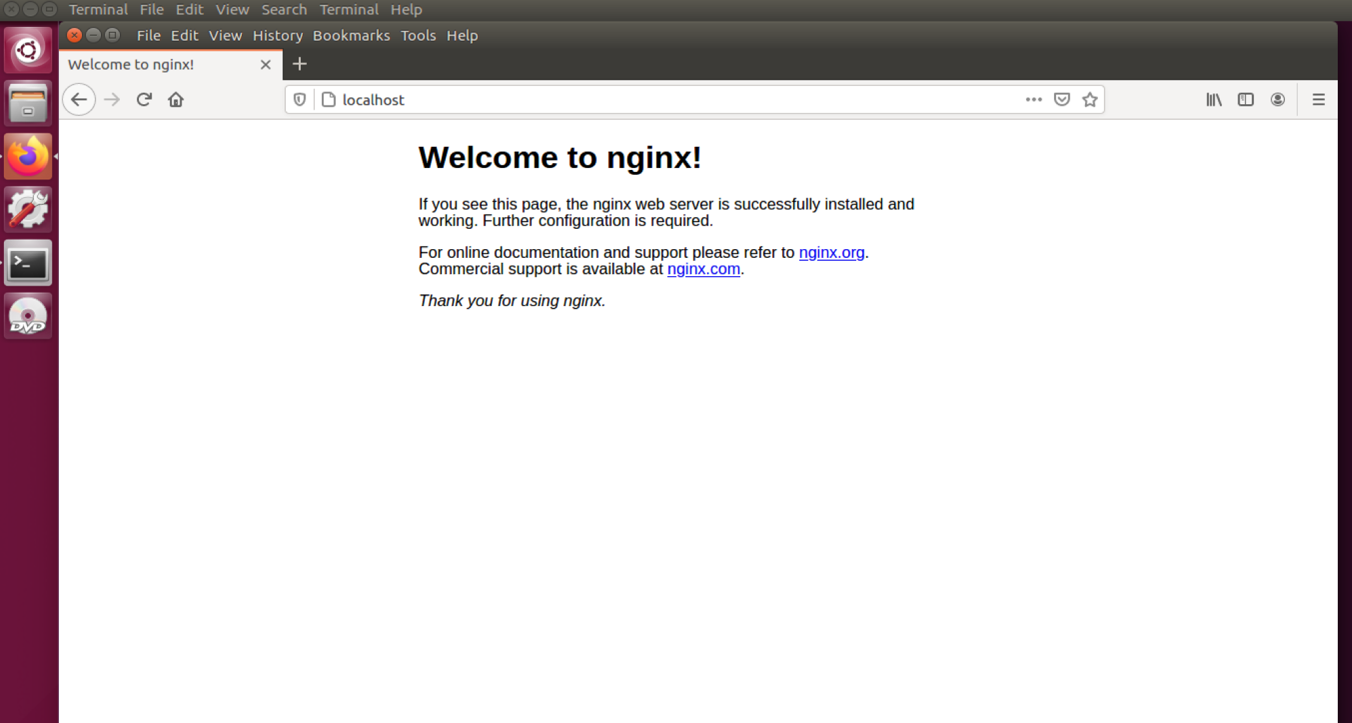Open Ubuntu dash search launcher

[x=28, y=50]
